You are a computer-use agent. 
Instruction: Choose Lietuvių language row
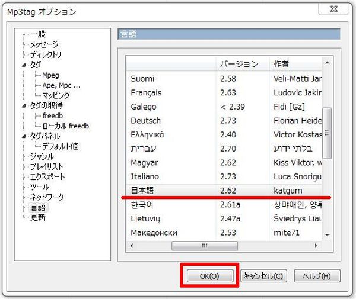point(224,219)
